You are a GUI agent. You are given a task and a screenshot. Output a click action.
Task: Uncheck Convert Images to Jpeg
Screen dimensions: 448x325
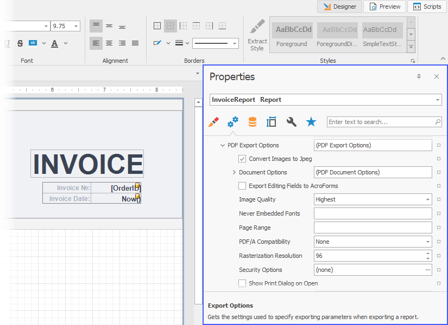click(242, 159)
